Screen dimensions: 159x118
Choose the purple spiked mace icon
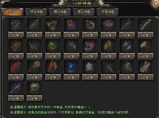(x=15, y=88)
